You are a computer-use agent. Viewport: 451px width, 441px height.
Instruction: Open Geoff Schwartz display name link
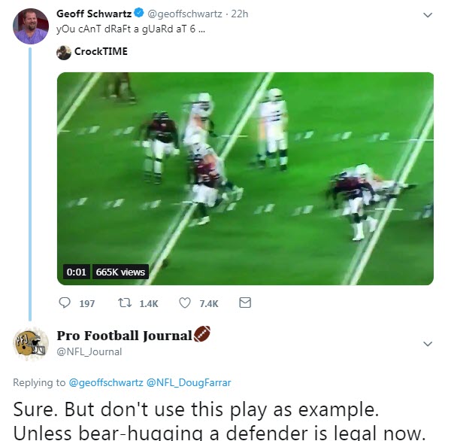(x=94, y=14)
